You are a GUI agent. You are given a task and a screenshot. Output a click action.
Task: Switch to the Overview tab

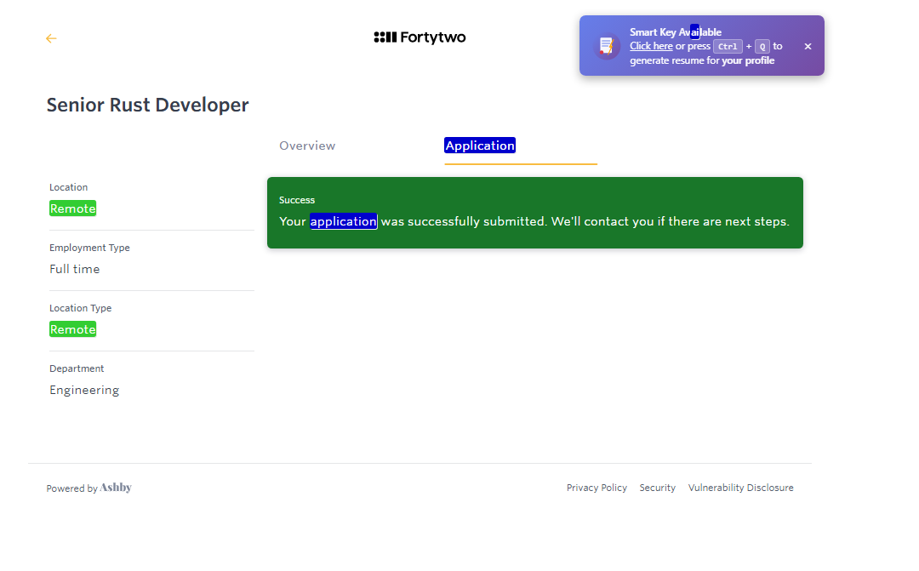tap(307, 146)
